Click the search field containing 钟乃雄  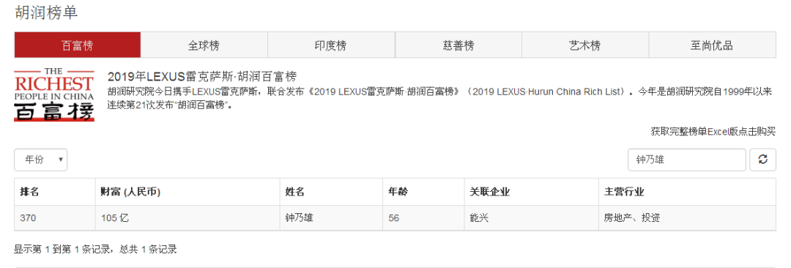pyautogui.click(x=686, y=160)
